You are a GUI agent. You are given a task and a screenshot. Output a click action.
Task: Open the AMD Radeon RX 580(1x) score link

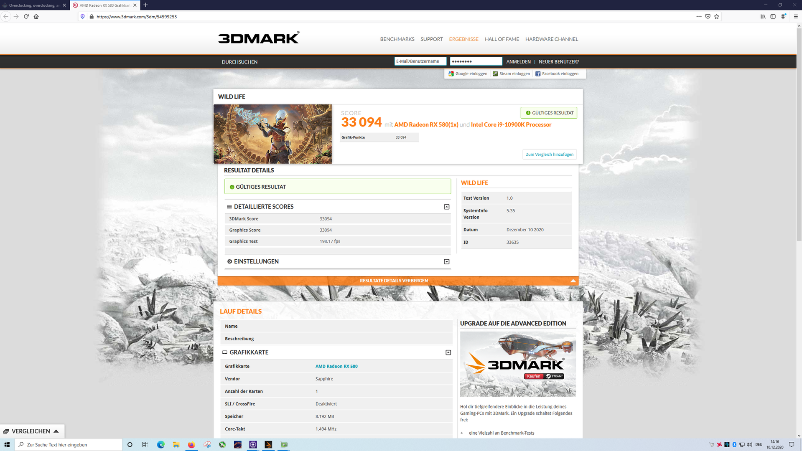[426, 124]
